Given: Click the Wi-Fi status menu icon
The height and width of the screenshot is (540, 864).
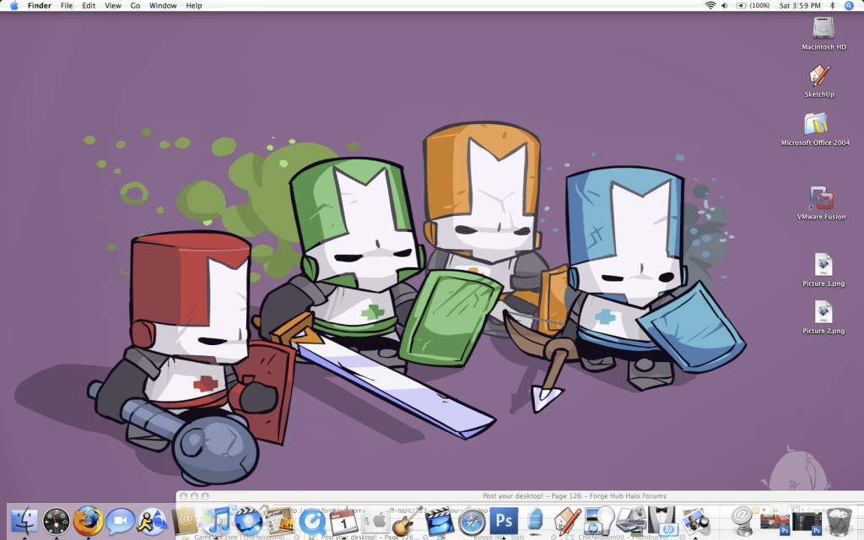Looking at the screenshot, I should coord(710,6).
